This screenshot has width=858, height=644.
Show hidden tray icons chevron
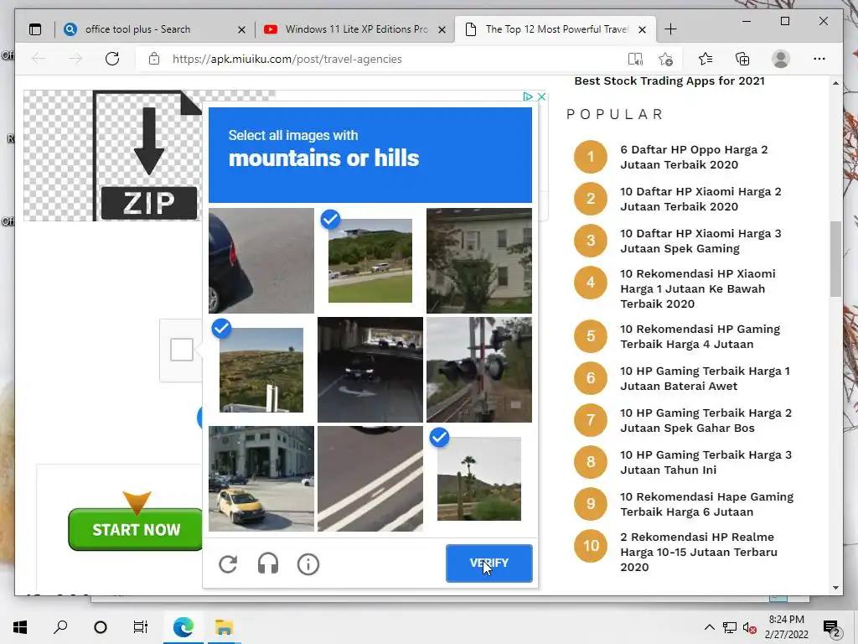(709, 627)
